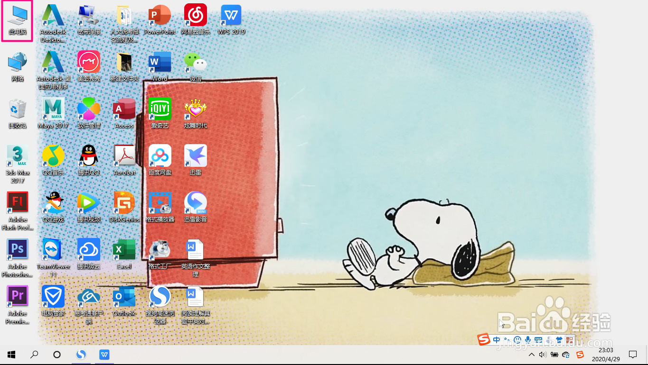Open soft keyboard in Sogou bar
The image size is (648, 365).
click(x=538, y=340)
